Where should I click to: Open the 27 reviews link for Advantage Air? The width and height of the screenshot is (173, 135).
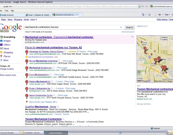[81, 52]
